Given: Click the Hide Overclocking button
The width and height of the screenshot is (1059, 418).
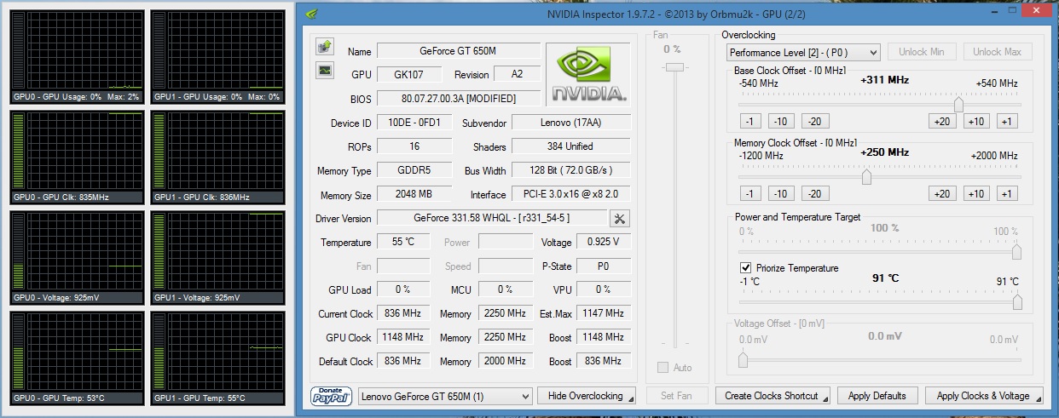Looking at the screenshot, I should [x=587, y=396].
